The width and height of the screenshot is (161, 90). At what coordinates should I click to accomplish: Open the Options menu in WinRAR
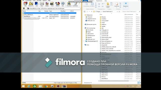pos(45,0)
